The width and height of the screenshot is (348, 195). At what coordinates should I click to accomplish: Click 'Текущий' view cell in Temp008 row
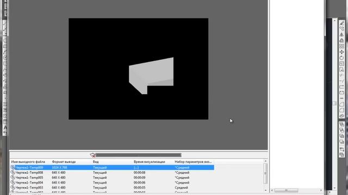(x=100, y=172)
